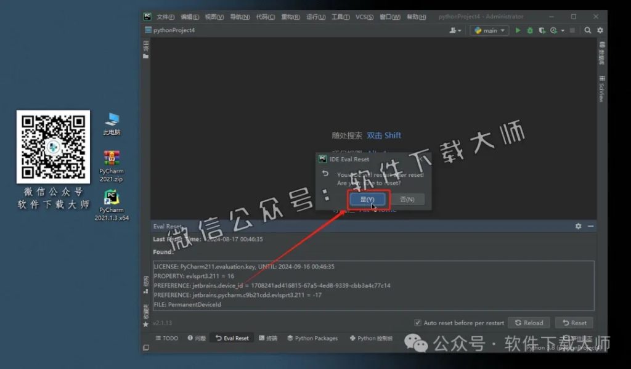Viewport: 631px width, 369px height.
Task: Click the gear icon on the Eval Reset panel
Action: (x=578, y=226)
